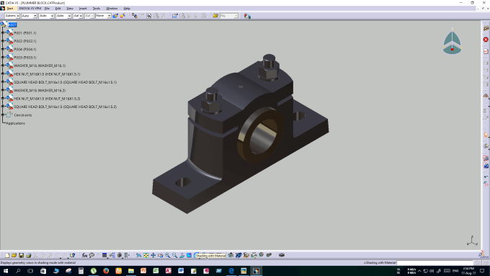
Task: Select the Pan tool icon
Action: 153,255
